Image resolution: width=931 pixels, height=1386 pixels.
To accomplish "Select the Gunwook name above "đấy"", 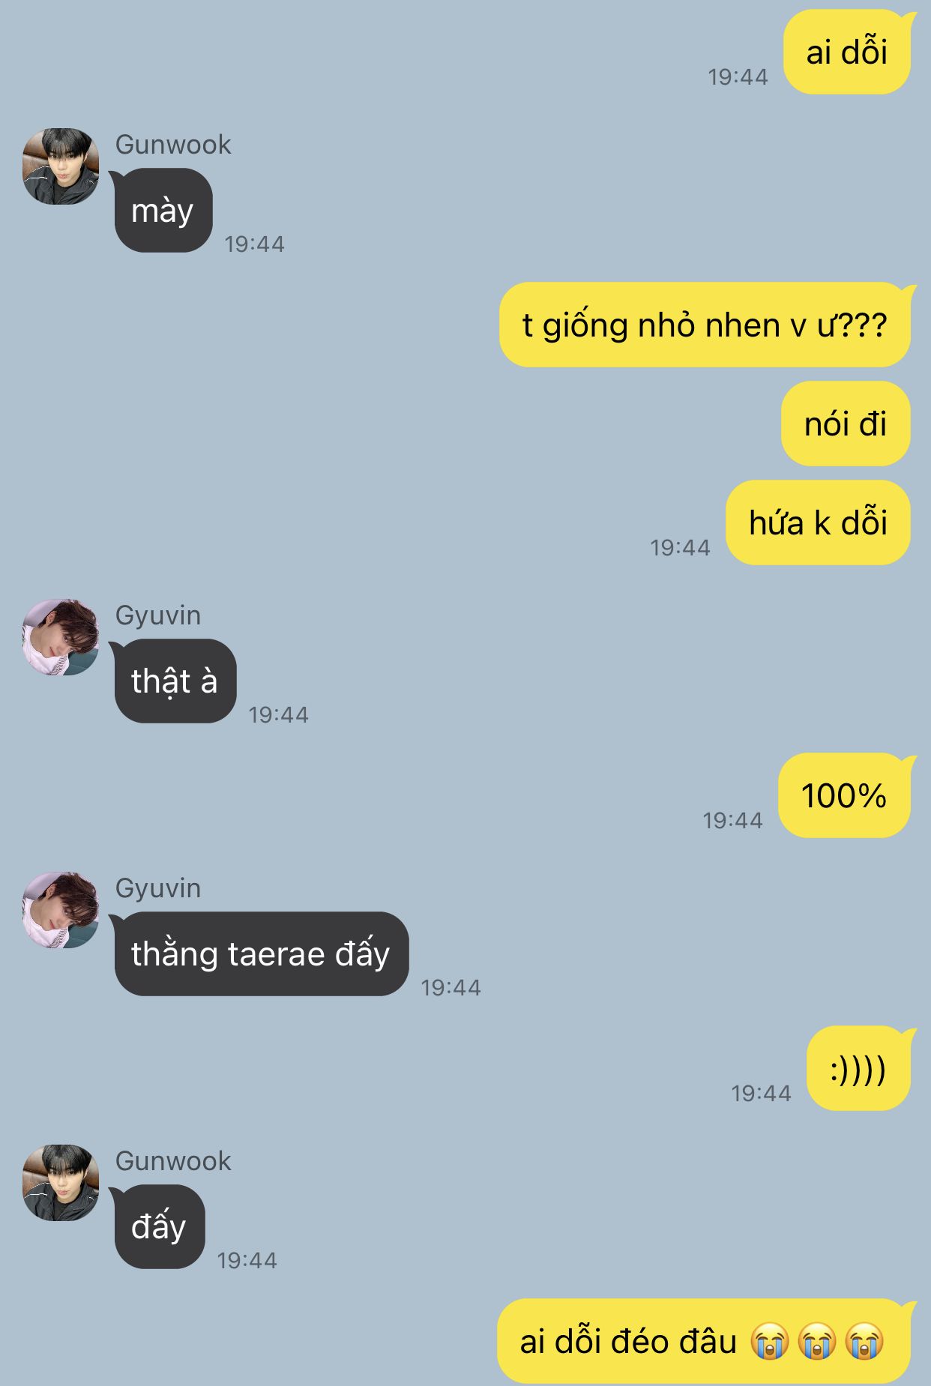I will tap(173, 1161).
